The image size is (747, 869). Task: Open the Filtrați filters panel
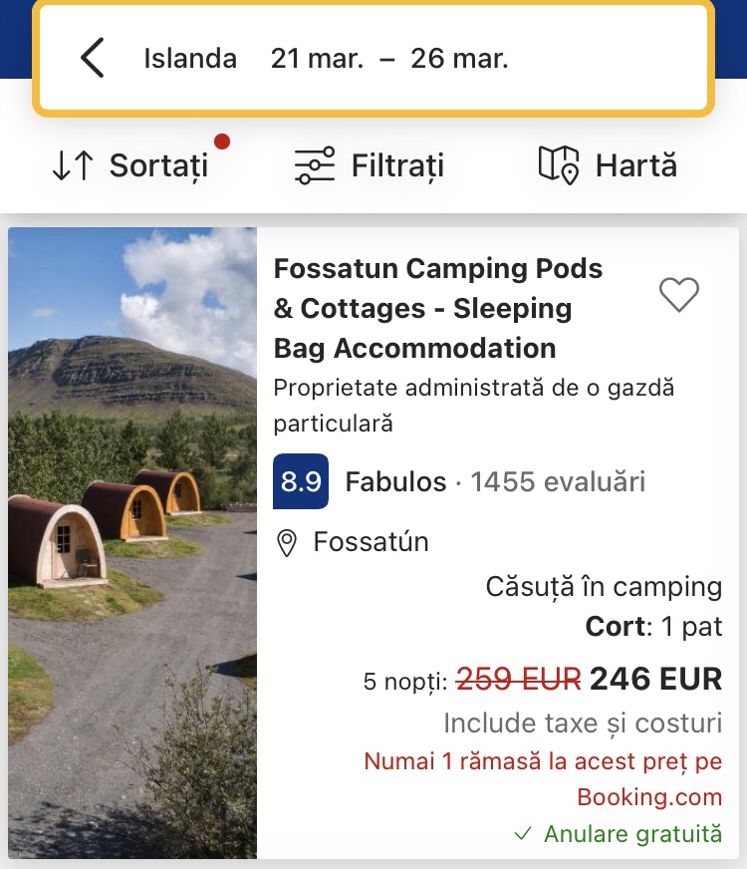click(397, 165)
